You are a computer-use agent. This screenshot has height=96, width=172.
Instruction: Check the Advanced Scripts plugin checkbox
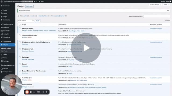click(x=20, y=28)
